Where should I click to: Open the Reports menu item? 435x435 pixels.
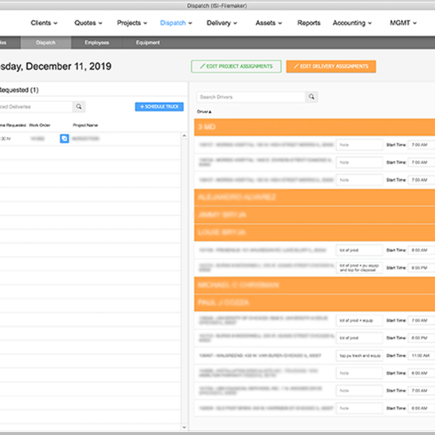(x=309, y=23)
